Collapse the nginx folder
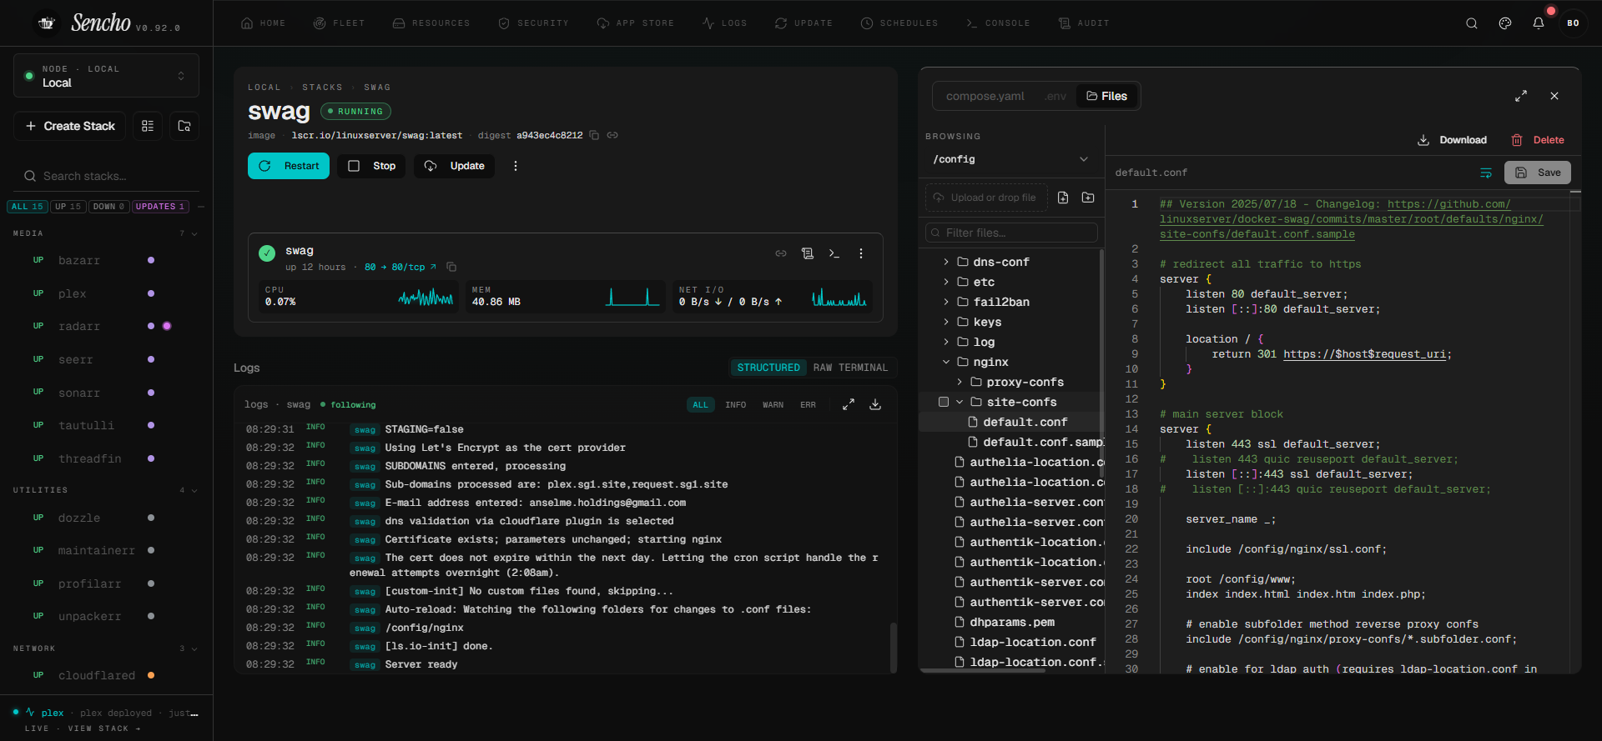Viewport: 1602px width, 741px height. pos(946,362)
